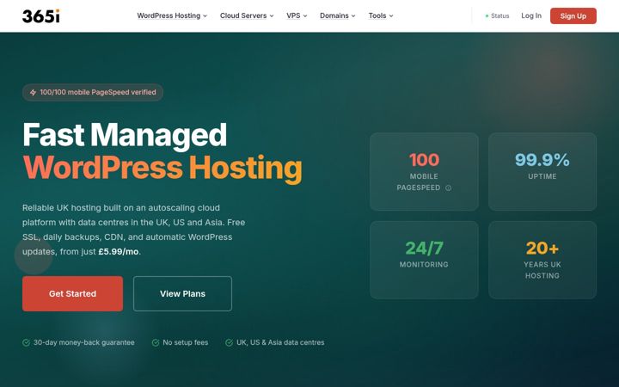Click the lightning bolt PageSpeed icon
The image size is (619, 387).
[34, 92]
